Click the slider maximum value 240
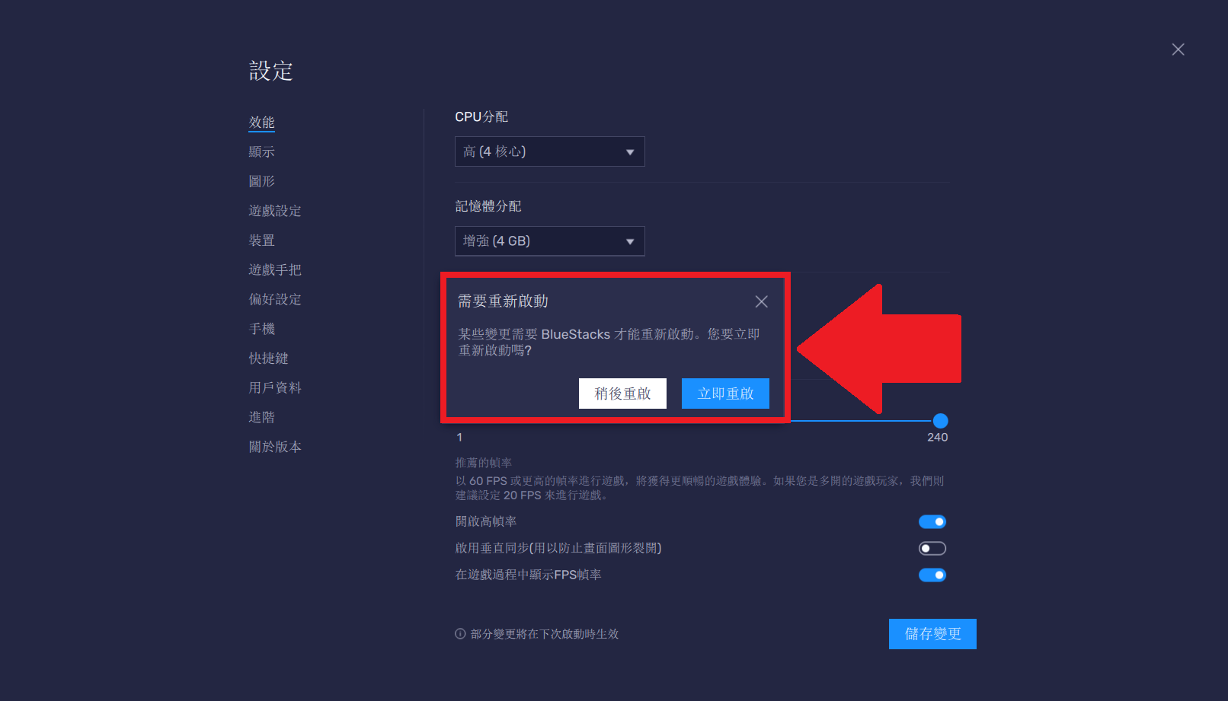The image size is (1228, 701). 938,438
